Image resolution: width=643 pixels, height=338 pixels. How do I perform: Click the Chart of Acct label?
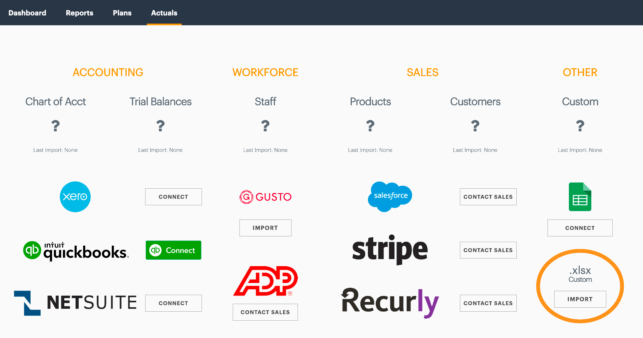56,102
